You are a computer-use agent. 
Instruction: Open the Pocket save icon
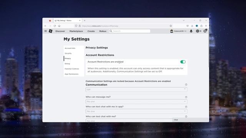(188, 26)
